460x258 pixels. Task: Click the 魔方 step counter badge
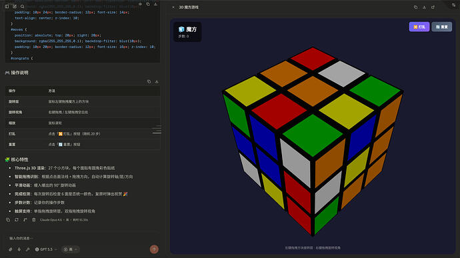point(187,32)
